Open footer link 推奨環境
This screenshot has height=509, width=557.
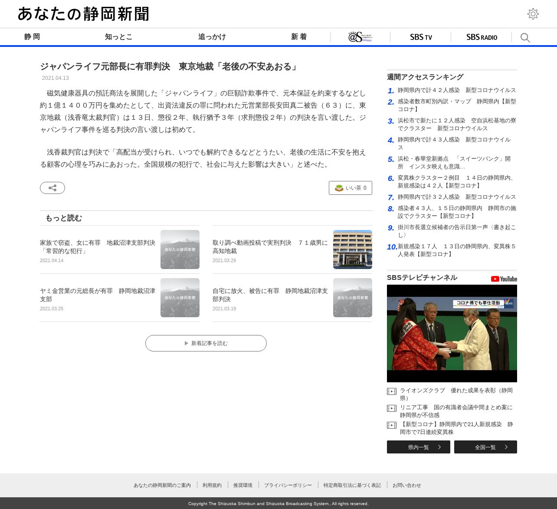pyautogui.click(x=243, y=486)
